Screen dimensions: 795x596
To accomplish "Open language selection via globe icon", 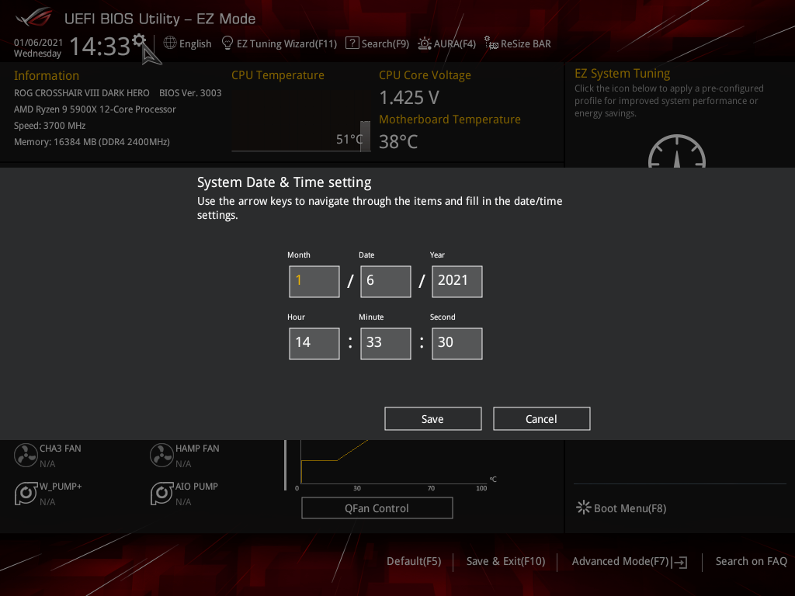I will [x=170, y=43].
